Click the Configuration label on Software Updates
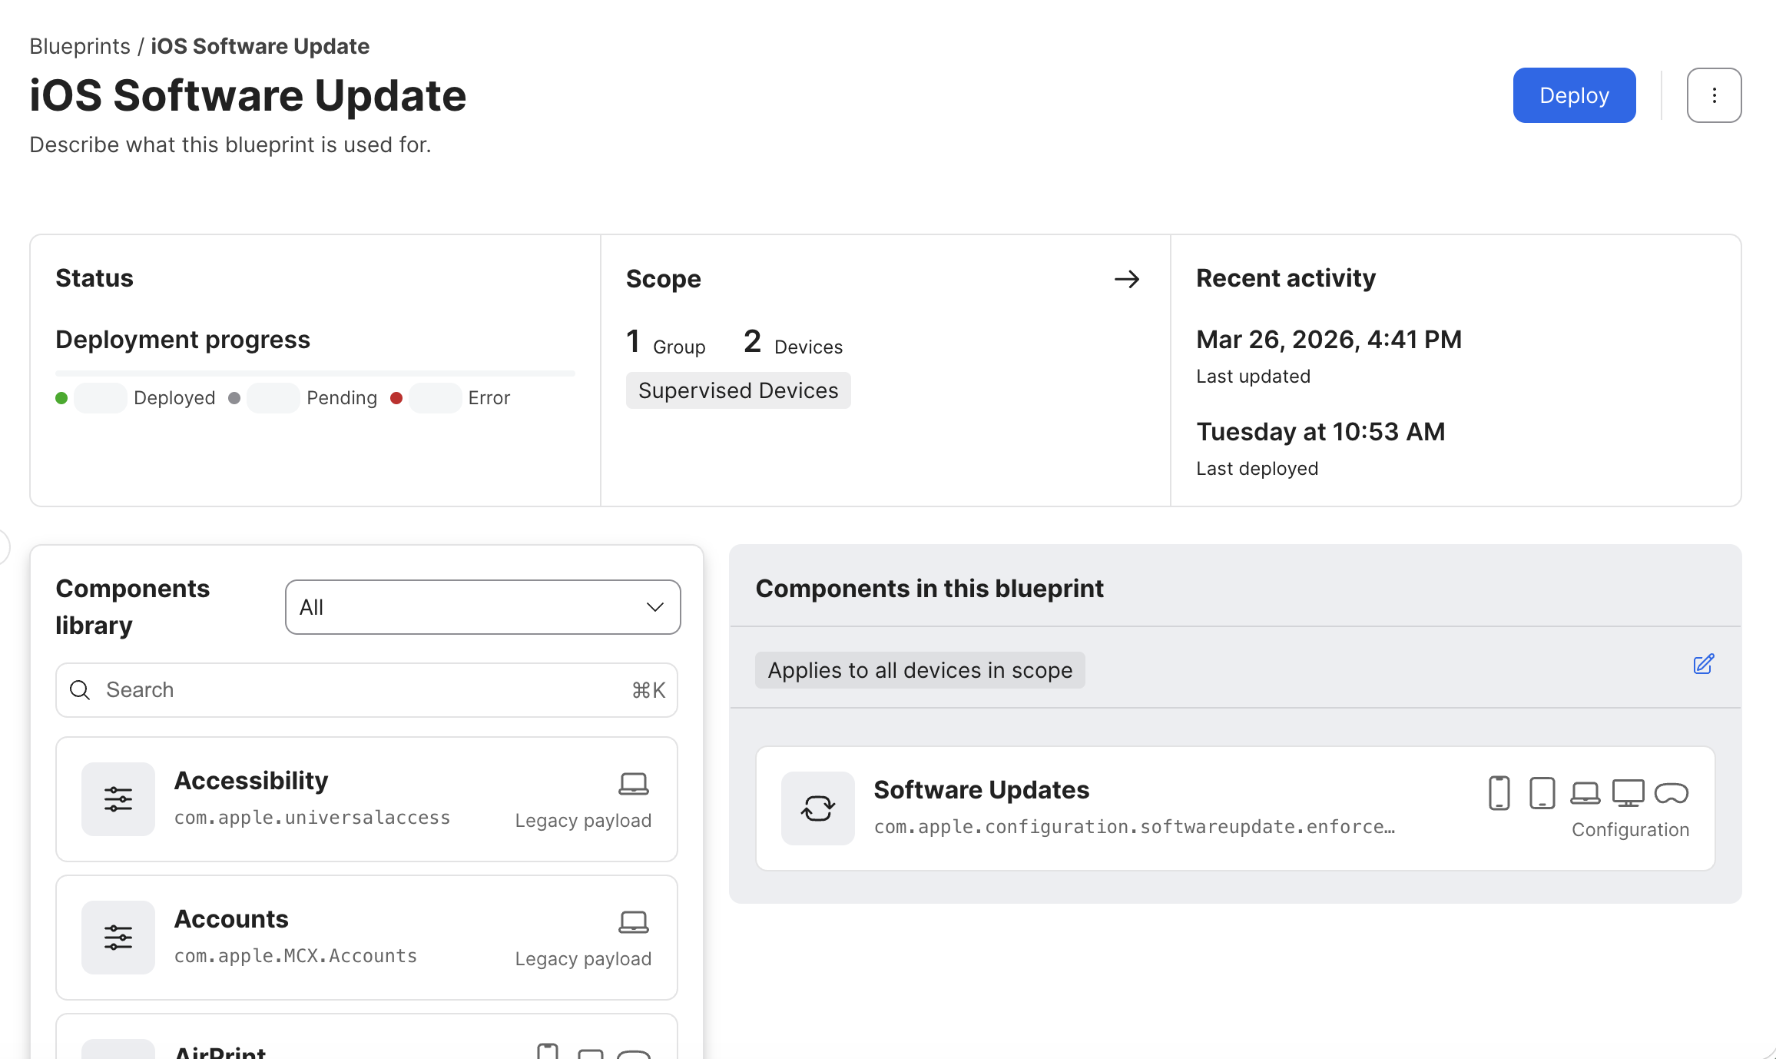Viewport: 1776px width, 1059px height. coord(1630,830)
